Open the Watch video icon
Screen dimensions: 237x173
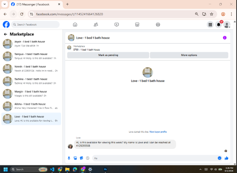click(x=117, y=25)
